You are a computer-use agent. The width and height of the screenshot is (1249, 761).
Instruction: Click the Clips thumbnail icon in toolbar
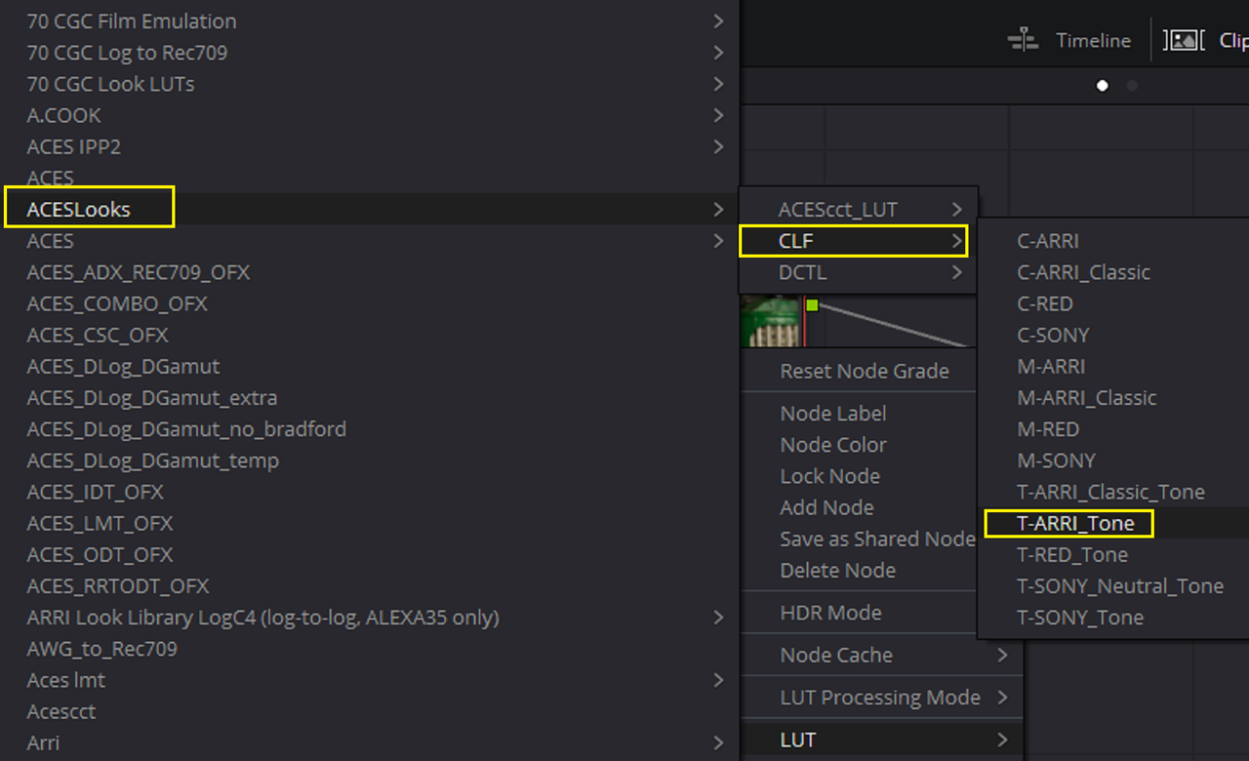click(1183, 40)
